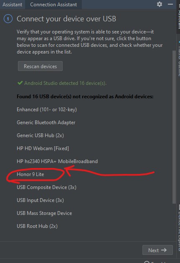
Task: Click the vertical scrollbar of device list
Action: click(174, 127)
